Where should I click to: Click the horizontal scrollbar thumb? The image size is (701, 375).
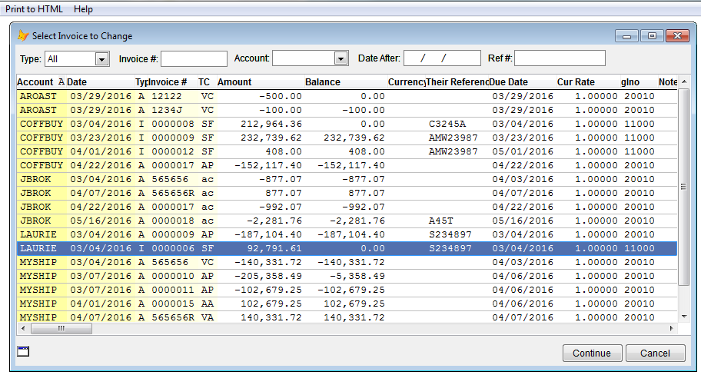(x=61, y=329)
